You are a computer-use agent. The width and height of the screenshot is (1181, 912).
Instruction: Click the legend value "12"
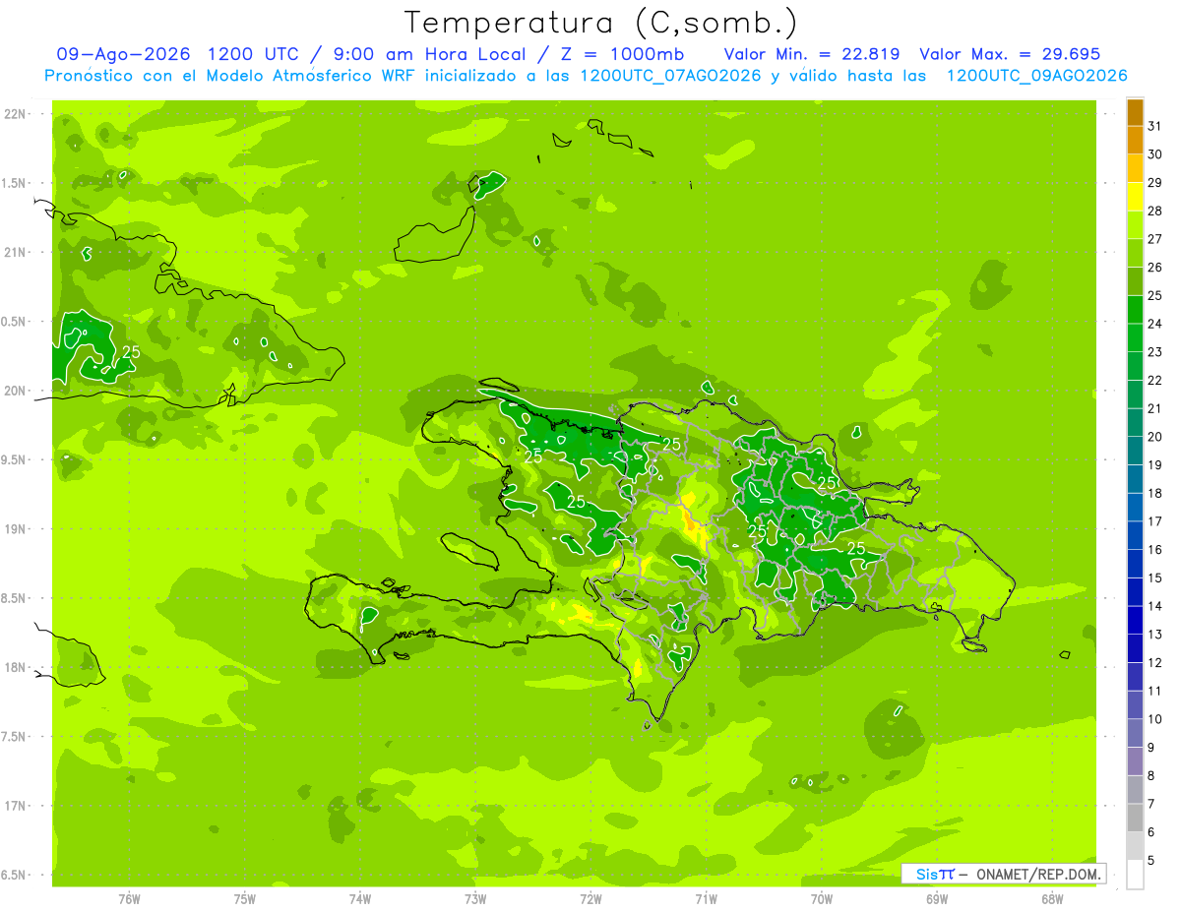pos(1155,663)
